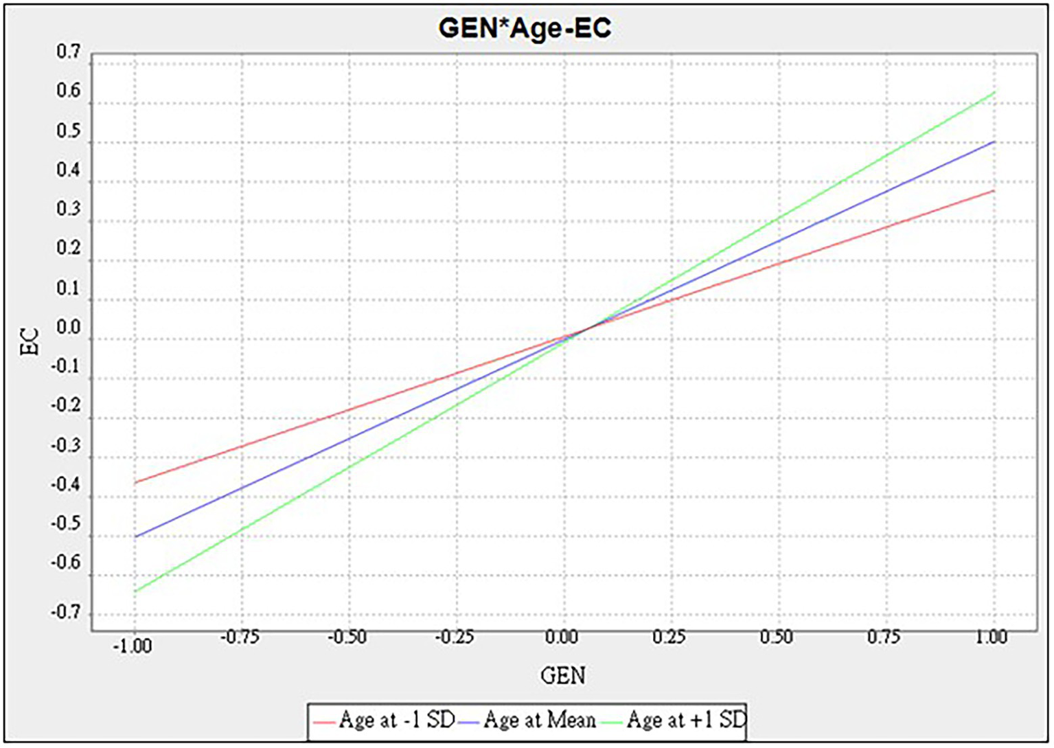Click the Age at Mean legend entry
The image size is (1054, 748).
(x=541, y=720)
